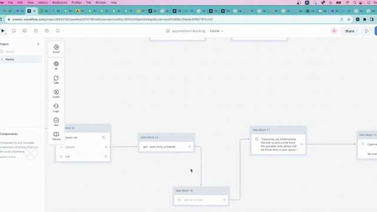The height and width of the screenshot is (212, 377).
Task: Select the New Block 14 header
Action: click(167, 137)
